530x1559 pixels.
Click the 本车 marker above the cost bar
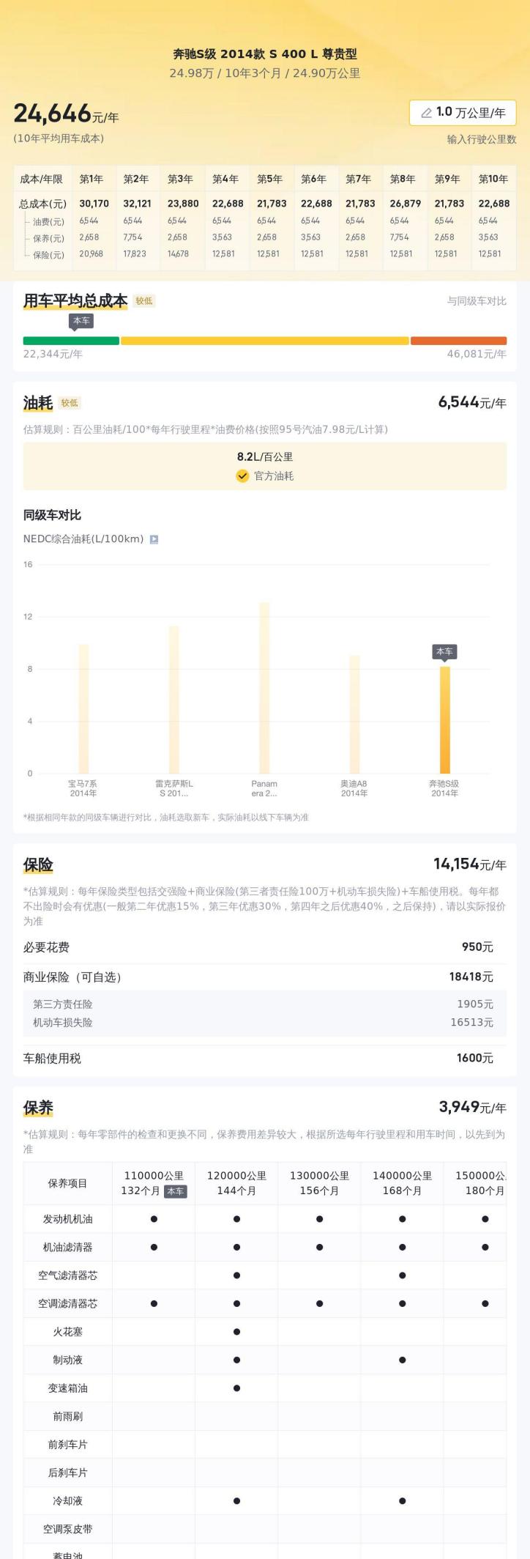point(81,322)
